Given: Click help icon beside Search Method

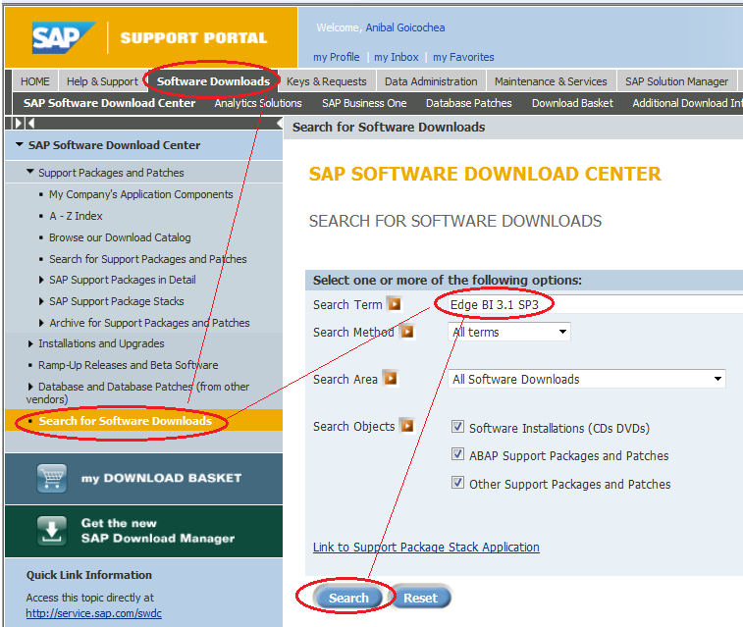Looking at the screenshot, I should coord(407,332).
